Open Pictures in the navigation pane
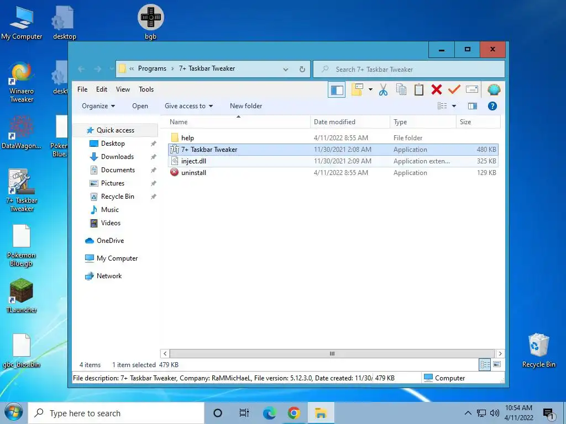Viewport: 566px width, 424px height. tap(113, 183)
